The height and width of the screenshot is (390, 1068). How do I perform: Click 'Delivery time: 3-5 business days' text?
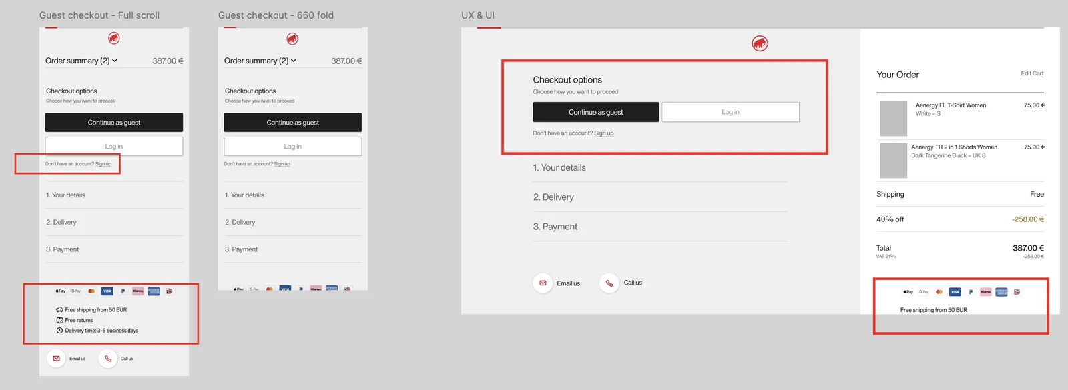(x=101, y=331)
